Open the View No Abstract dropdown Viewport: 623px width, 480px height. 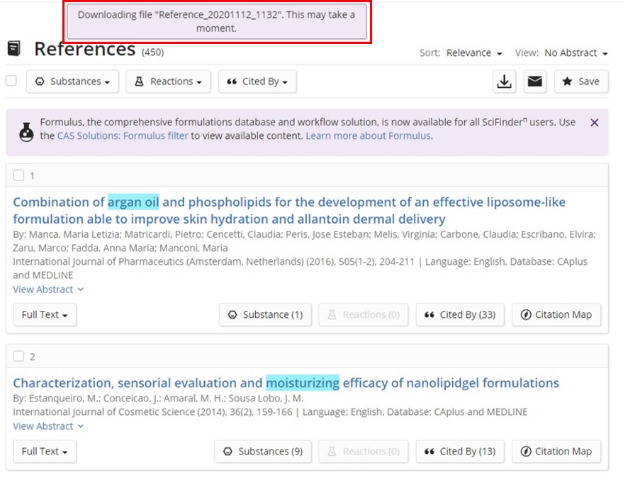click(576, 53)
